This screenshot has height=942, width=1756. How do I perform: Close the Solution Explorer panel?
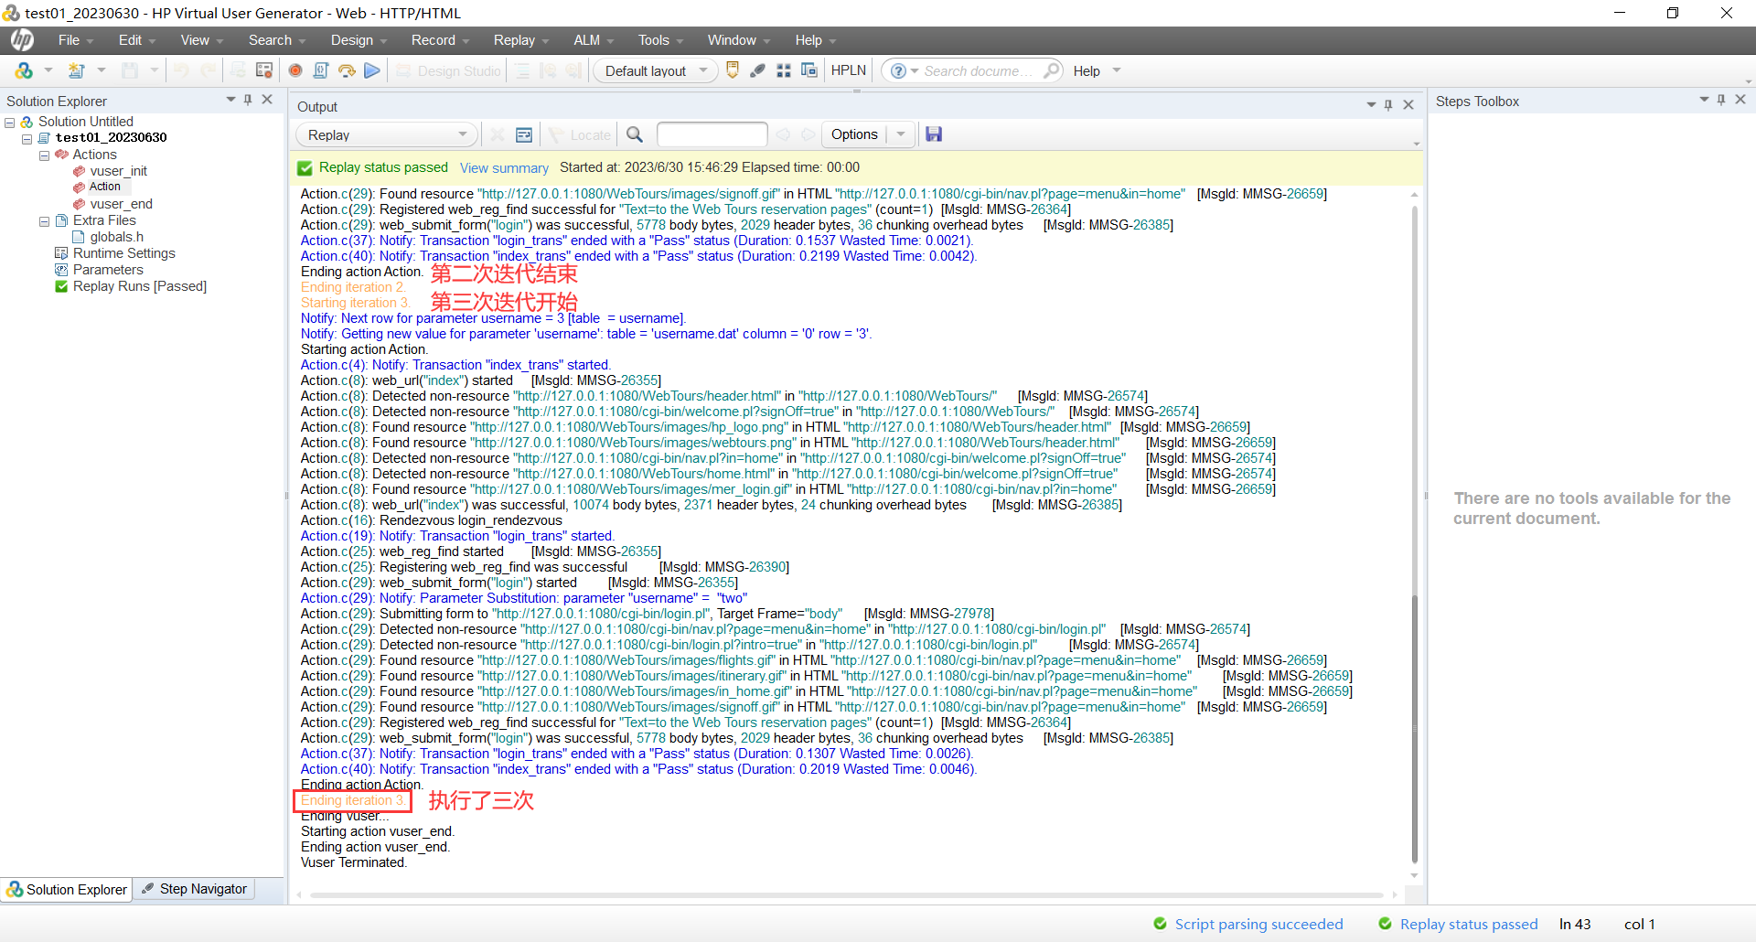267,99
